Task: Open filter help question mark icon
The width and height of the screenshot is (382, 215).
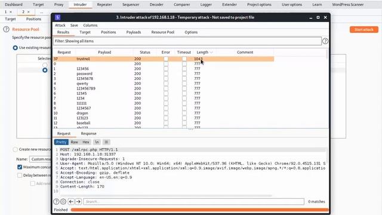Action: (x=325, y=41)
